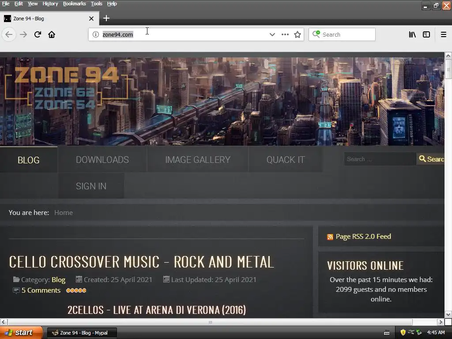Click the orange RSS feed icon

pos(330,237)
